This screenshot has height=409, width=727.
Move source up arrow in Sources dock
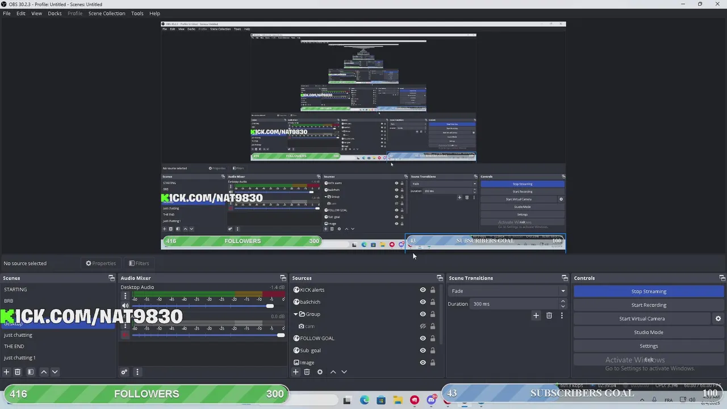click(333, 372)
